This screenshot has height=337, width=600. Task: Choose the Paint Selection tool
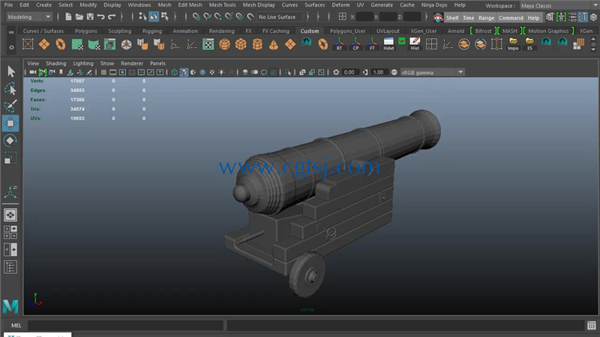point(10,106)
